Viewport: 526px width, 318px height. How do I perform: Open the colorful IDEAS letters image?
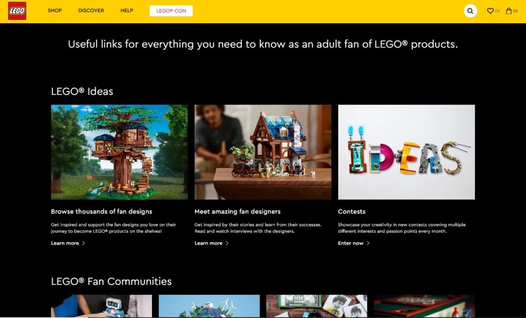(406, 152)
